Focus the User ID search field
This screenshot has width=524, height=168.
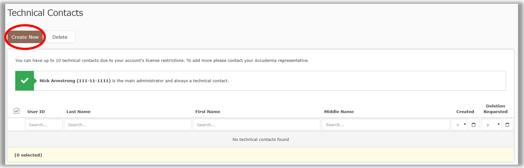44,125
